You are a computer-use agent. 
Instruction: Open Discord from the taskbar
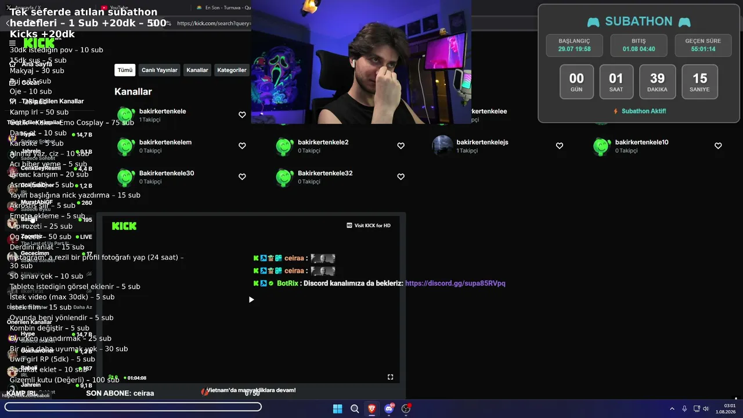point(389,409)
